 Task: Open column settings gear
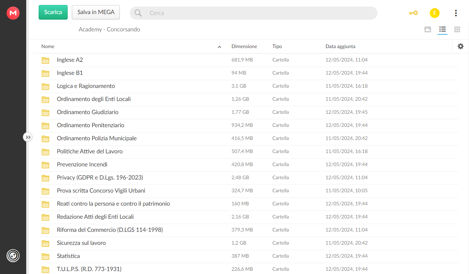click(460, 46)
